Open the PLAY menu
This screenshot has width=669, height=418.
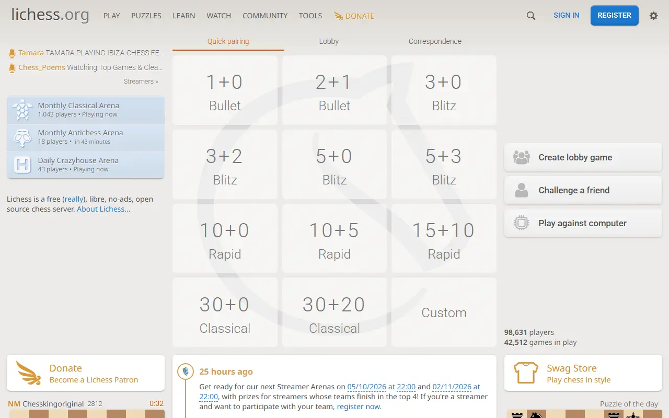pos(112,16)
